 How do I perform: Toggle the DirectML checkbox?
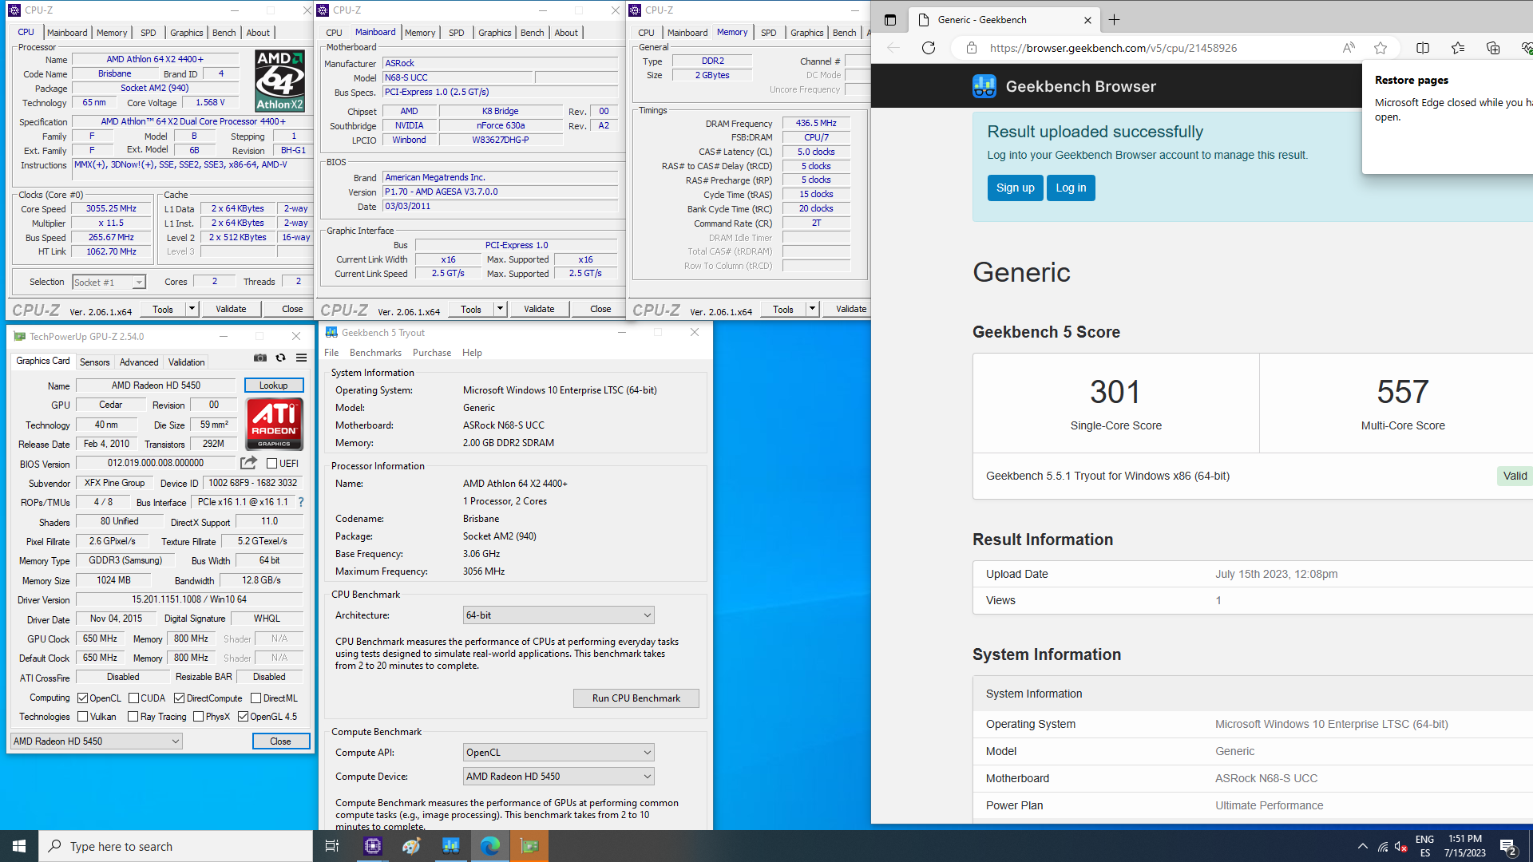pos(255,698)
